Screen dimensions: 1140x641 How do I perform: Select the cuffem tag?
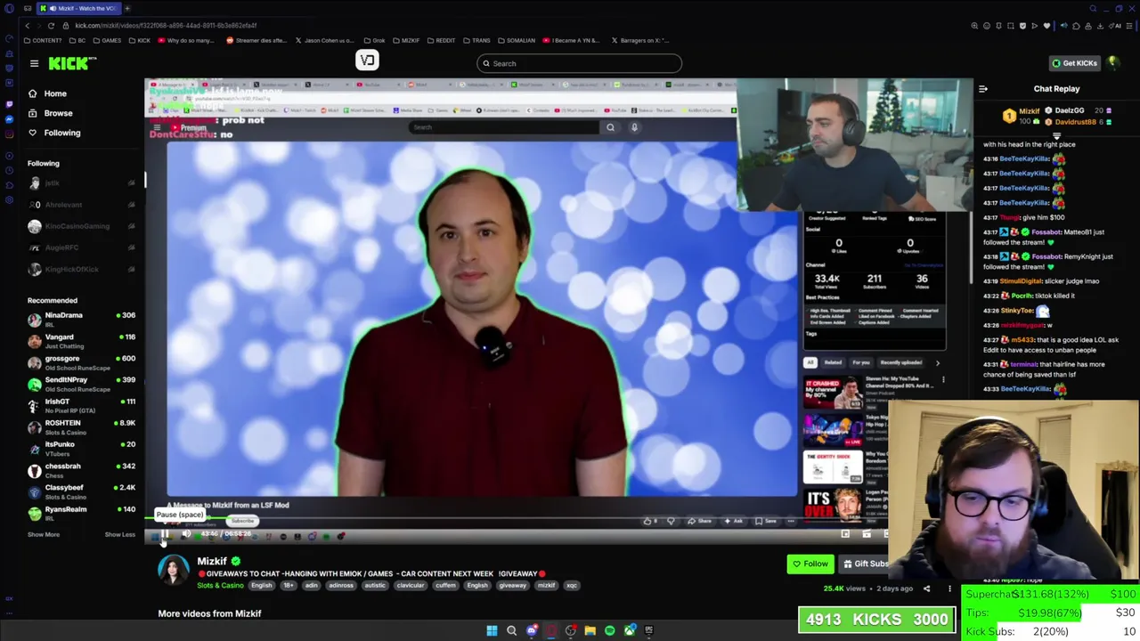[445, 585]
